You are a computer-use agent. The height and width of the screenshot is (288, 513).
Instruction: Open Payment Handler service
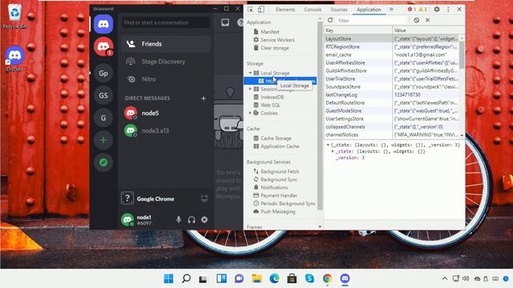click(x=279, y=195)
